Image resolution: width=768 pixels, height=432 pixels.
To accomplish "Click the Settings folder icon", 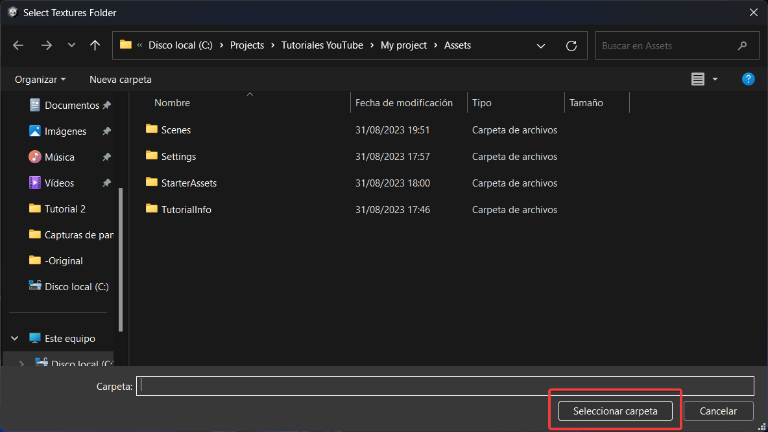I will pos(152,155).
